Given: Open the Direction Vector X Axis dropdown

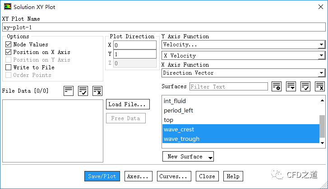Looking at the screenshot, I should [x=243, y=73].
